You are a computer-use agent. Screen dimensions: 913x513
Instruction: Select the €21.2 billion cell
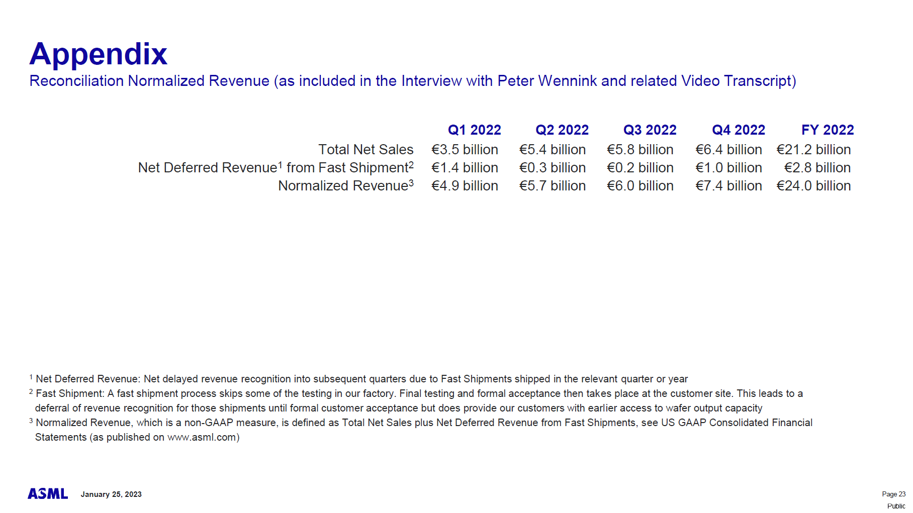[x=813, y=150]
